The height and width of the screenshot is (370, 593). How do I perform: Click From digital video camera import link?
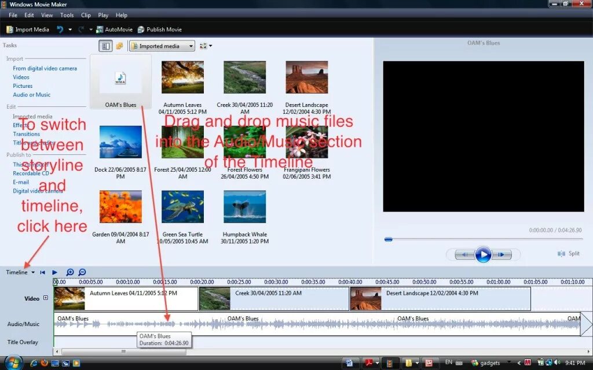pos(45,68)
